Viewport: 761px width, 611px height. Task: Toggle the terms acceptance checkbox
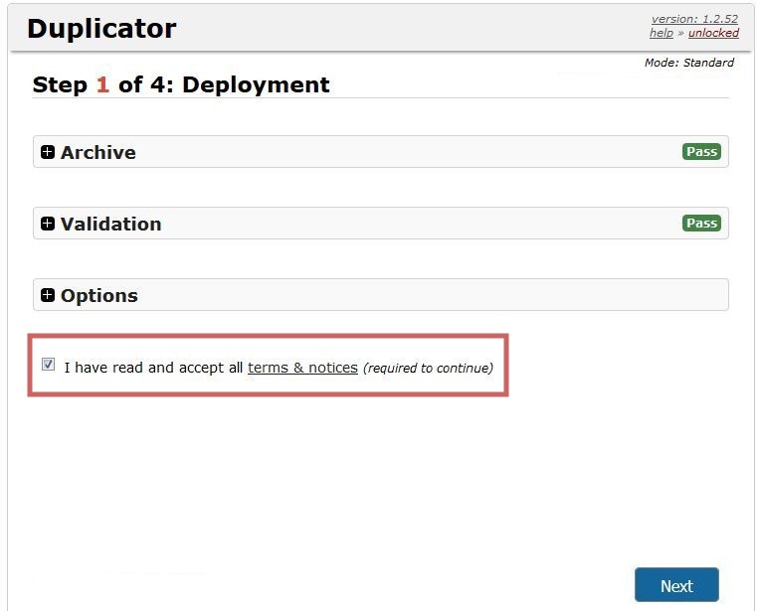click(x=48, y=364)
